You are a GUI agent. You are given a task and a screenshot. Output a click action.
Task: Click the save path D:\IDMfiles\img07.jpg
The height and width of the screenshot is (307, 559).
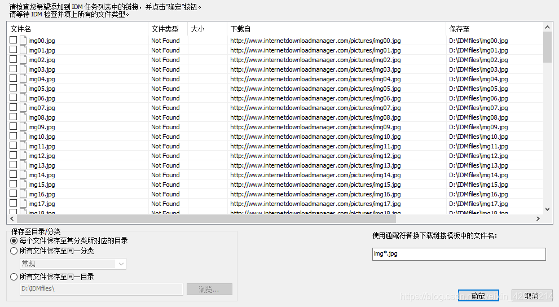pyautogui.click(x=478, y=108)
